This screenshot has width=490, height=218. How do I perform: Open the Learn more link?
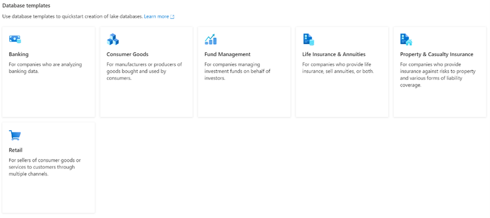tap(156, 16)
